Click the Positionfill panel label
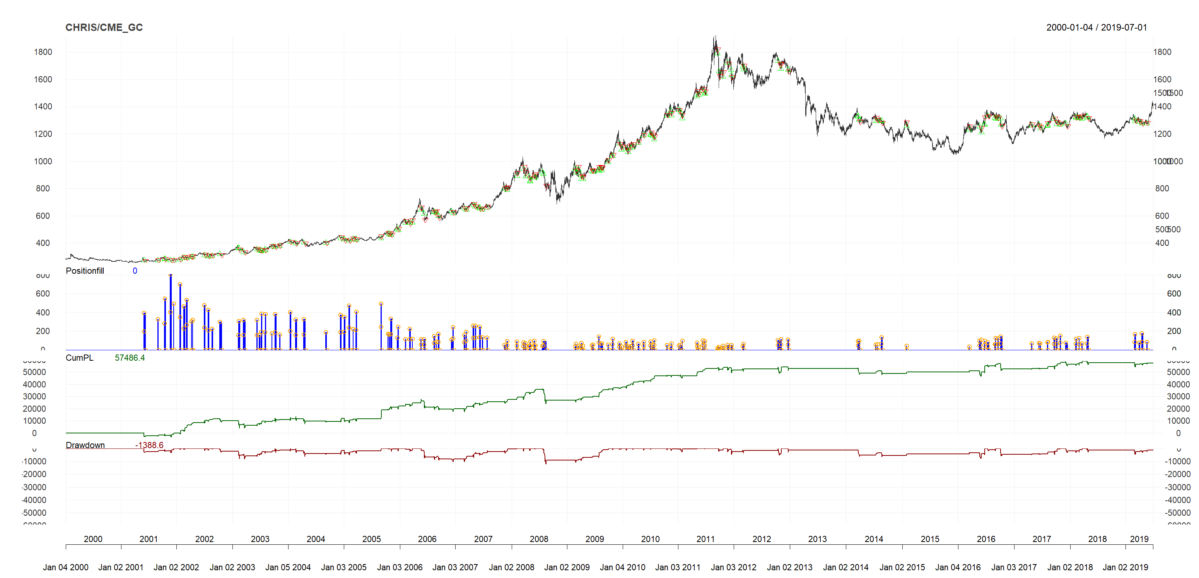1199x578 pixels. click(85, 271)
